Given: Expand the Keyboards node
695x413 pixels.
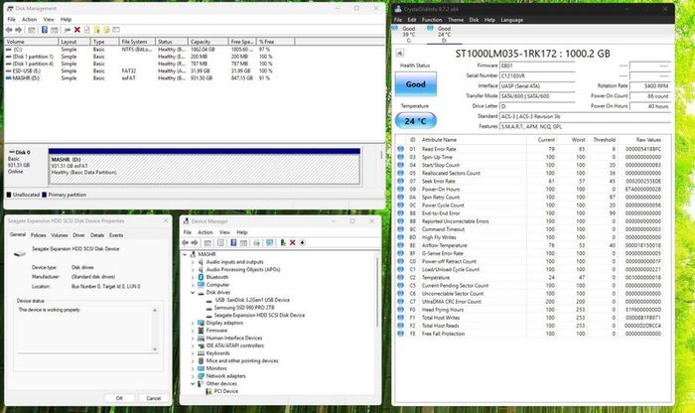Looking at the screenshot, I should [x=193, y=353].
